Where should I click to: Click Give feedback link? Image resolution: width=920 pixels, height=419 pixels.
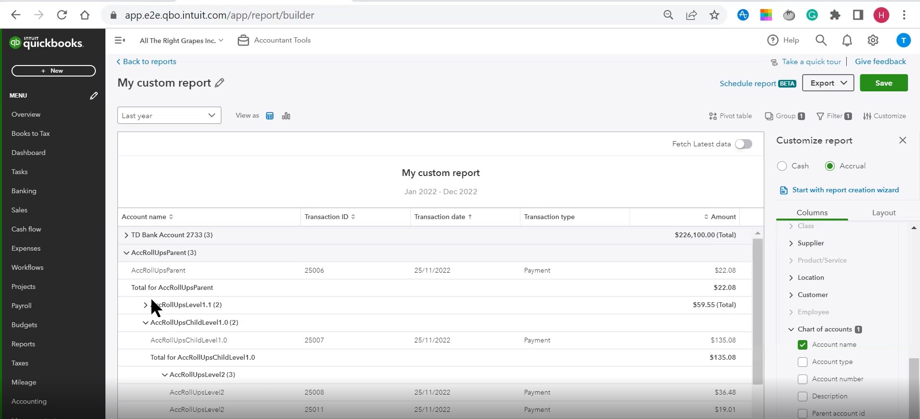pyautogui.click(x=880, y=62)
